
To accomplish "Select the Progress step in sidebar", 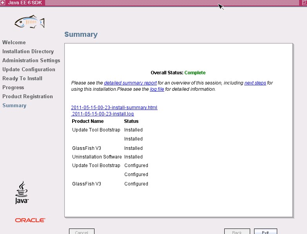I will [13, 87].
